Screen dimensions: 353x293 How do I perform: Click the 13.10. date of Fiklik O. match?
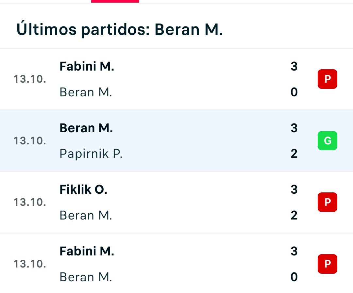coord(30,202)
